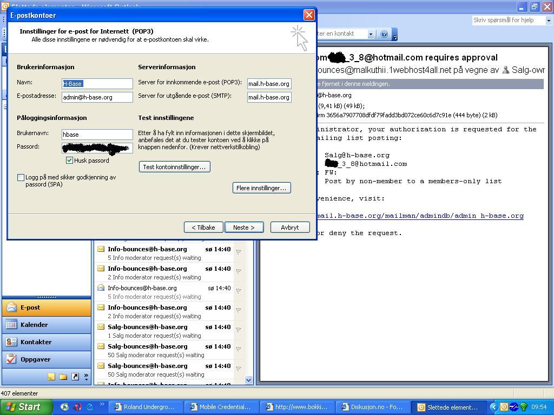
Task: Flag the '1 Salg moderator request(s) waiting' message
Action: coord(239,330)
